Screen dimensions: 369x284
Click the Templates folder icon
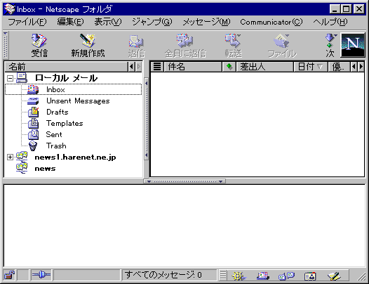(34, 123)
